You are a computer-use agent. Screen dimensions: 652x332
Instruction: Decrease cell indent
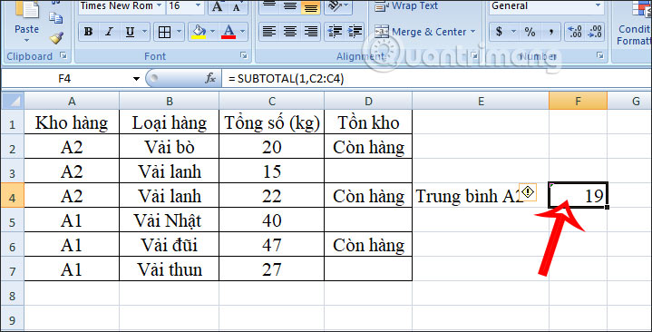point(335,32)
